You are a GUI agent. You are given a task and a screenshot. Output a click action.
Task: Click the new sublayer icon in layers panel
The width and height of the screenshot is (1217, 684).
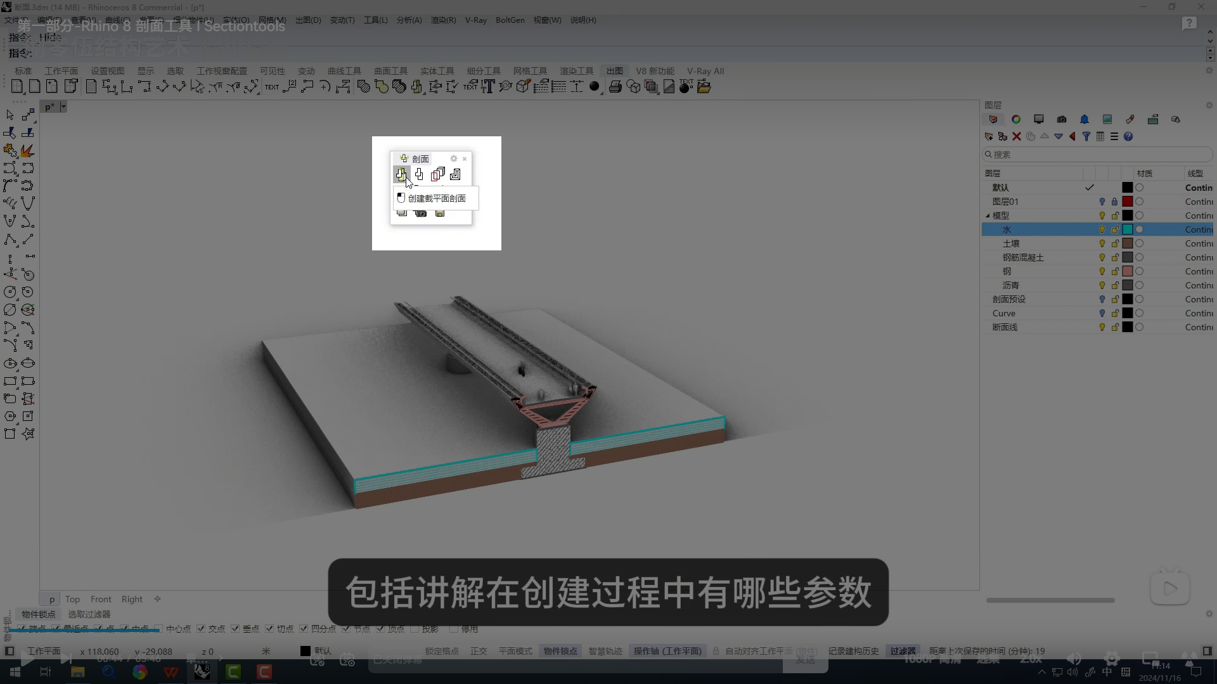1003,136
